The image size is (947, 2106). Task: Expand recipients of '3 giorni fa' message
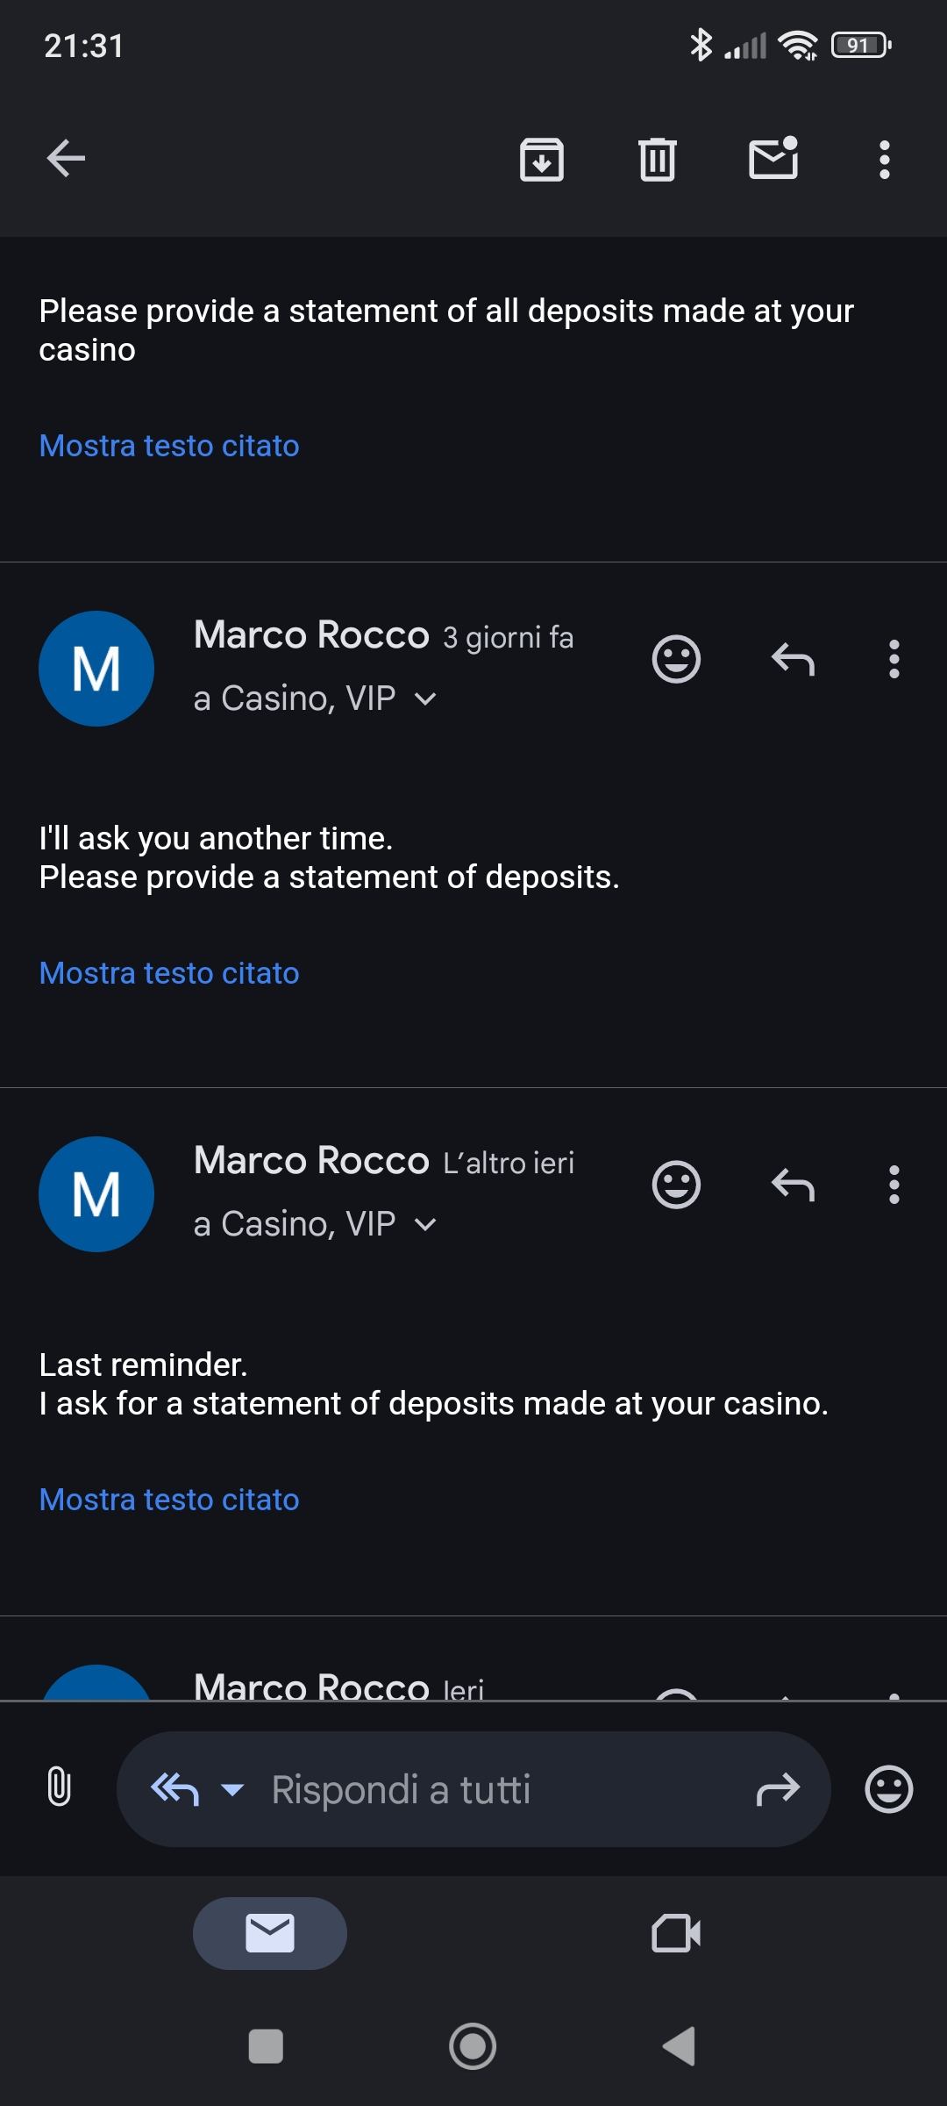click(x=425, y=698)
